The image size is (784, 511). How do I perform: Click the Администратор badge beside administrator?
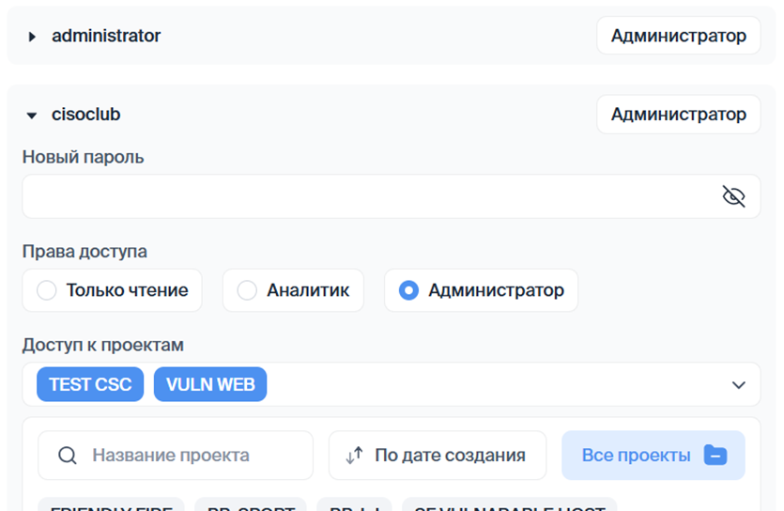click(678, 36)
